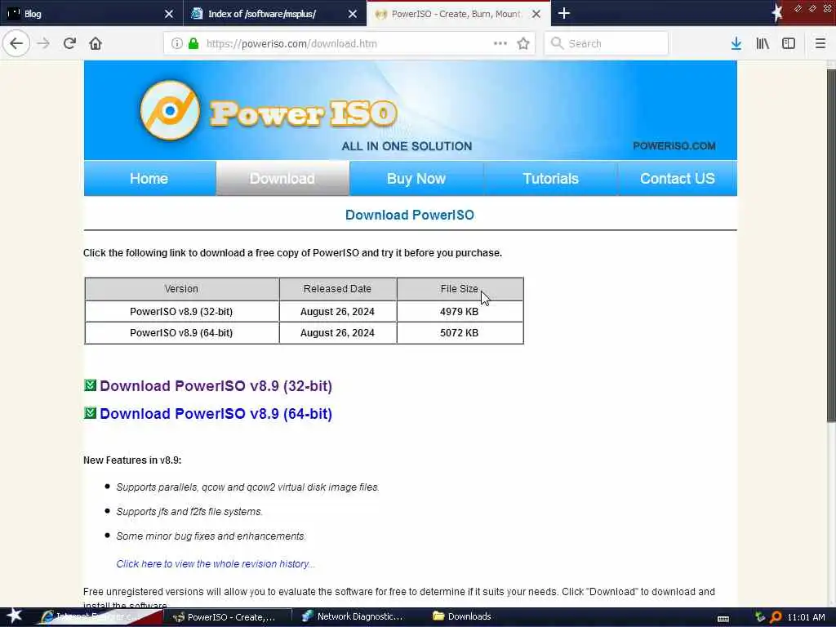
Task: Click Supports jfs and f2fs file systems
Action: tap(189, 511)
